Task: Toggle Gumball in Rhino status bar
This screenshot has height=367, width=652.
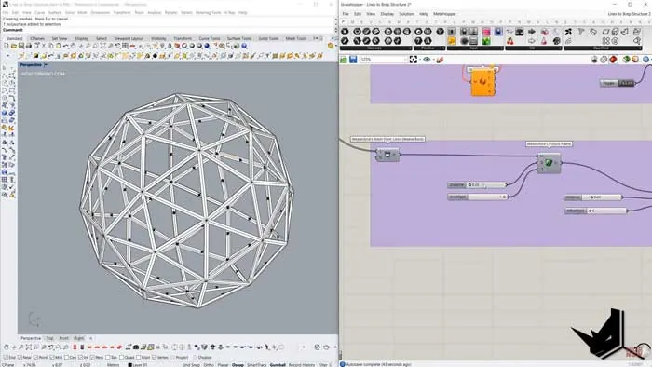Action: coord(278,365)
